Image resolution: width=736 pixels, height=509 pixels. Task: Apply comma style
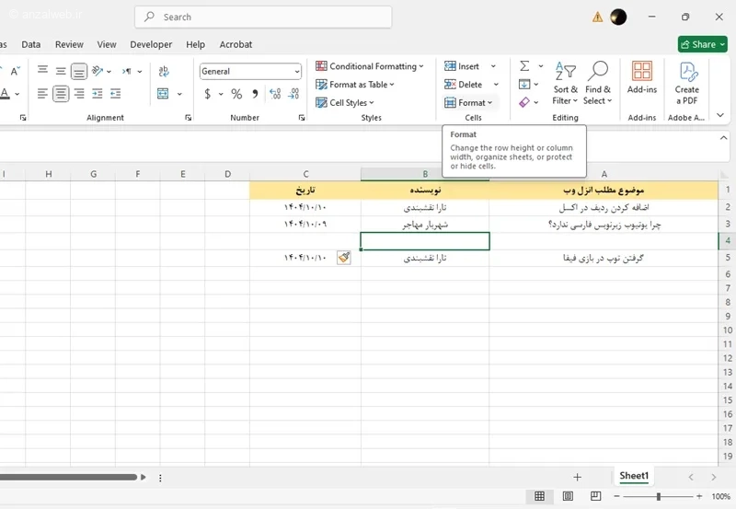[x=255, y=94]
